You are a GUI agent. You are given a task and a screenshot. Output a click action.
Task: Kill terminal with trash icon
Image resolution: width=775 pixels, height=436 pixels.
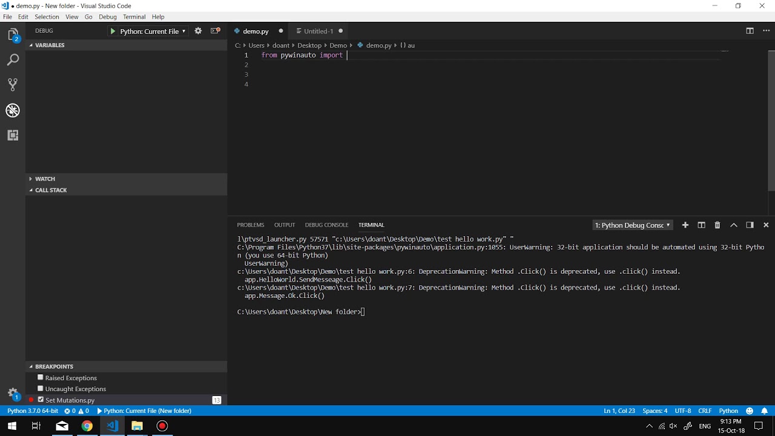point(717,225)
